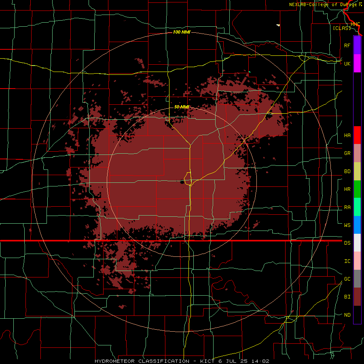This screenshot has height=364, width=364.
Task: Click the mint green RA swatch
Action: (357, 207)
